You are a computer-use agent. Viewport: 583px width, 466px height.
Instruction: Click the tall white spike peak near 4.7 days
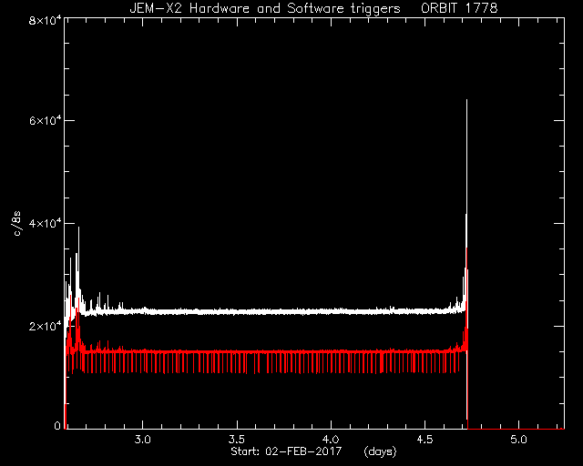tap(466, 100)
